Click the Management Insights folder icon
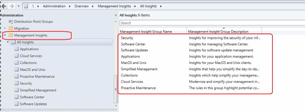 pyautogui.click(x=11, y=35)
